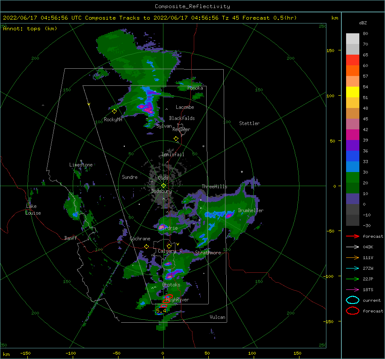Screen dimensions: 385x359
Task: Click the yellow diamond marker south of RedDeer
Action: tap(176, 139)
